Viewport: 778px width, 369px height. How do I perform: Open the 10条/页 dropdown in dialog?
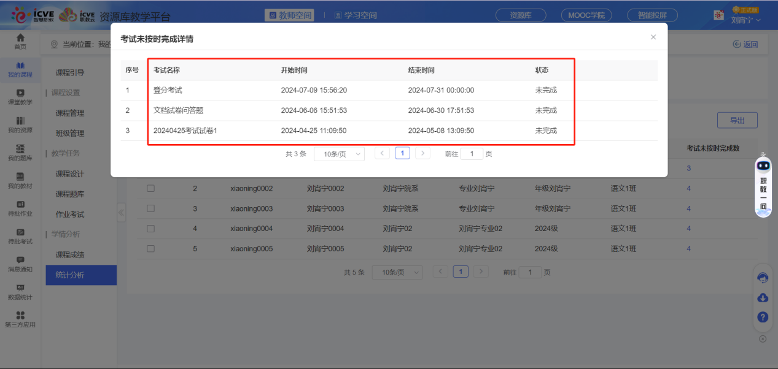[x=339, y=154]
